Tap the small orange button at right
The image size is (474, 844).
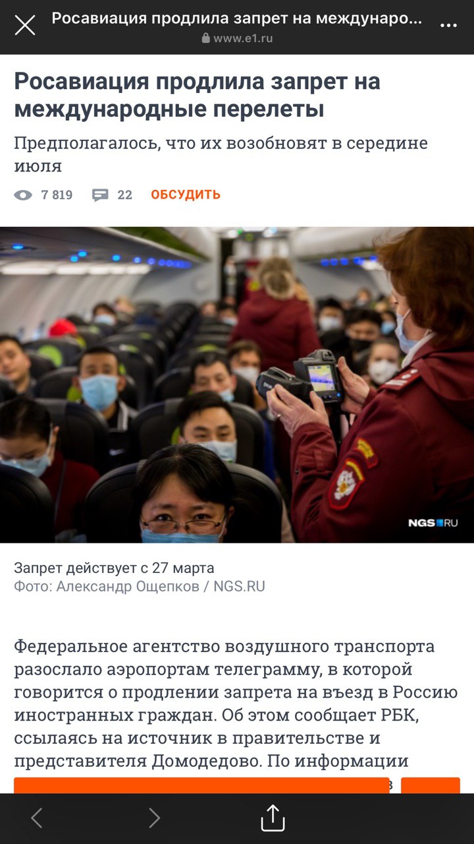tap(431, 785)
